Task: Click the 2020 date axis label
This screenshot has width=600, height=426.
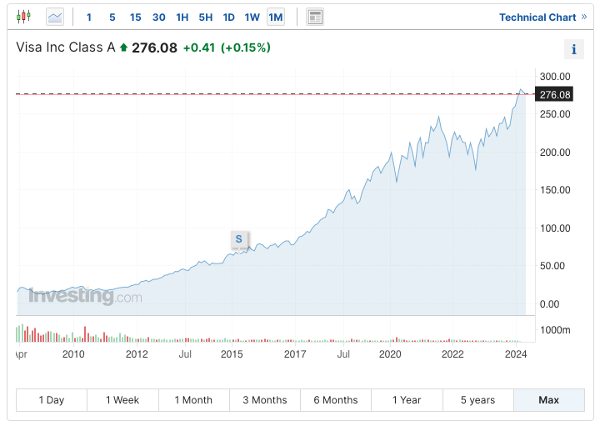Action: click(390, 354)
